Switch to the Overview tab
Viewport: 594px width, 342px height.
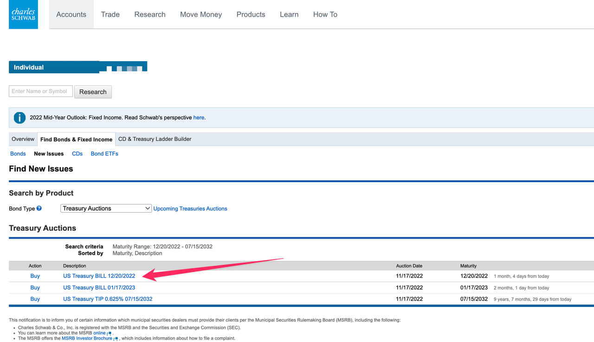23,139
